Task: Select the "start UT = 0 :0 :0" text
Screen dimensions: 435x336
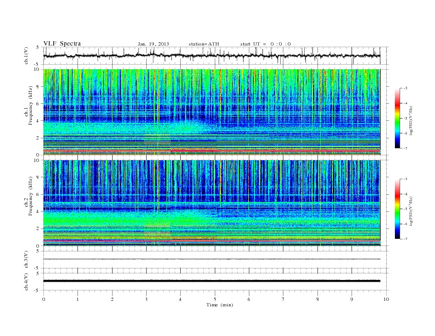Action: click(x=265, y=44)
